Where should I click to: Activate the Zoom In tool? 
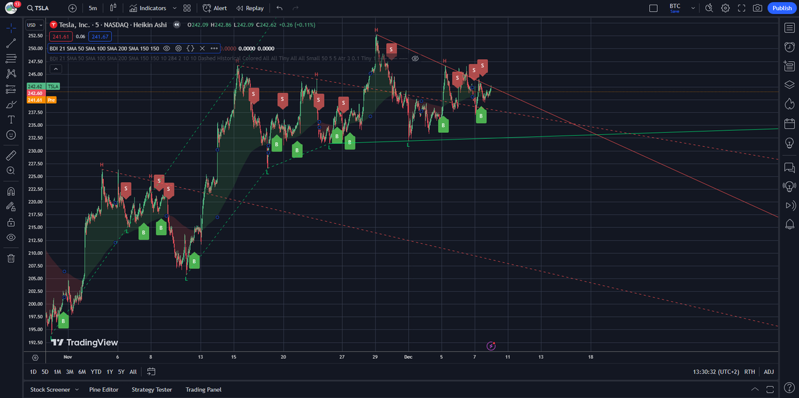pyautogui.click(x=11, y=170)
